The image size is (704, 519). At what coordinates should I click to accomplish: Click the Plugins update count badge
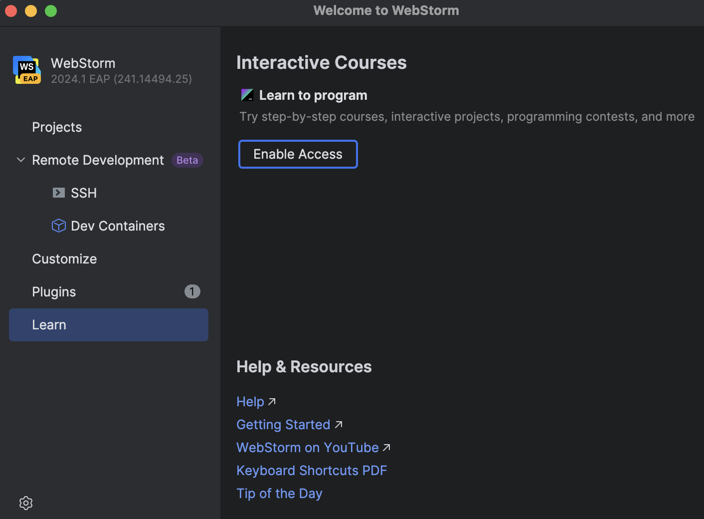pyautogui.click(x=192, y=291)
